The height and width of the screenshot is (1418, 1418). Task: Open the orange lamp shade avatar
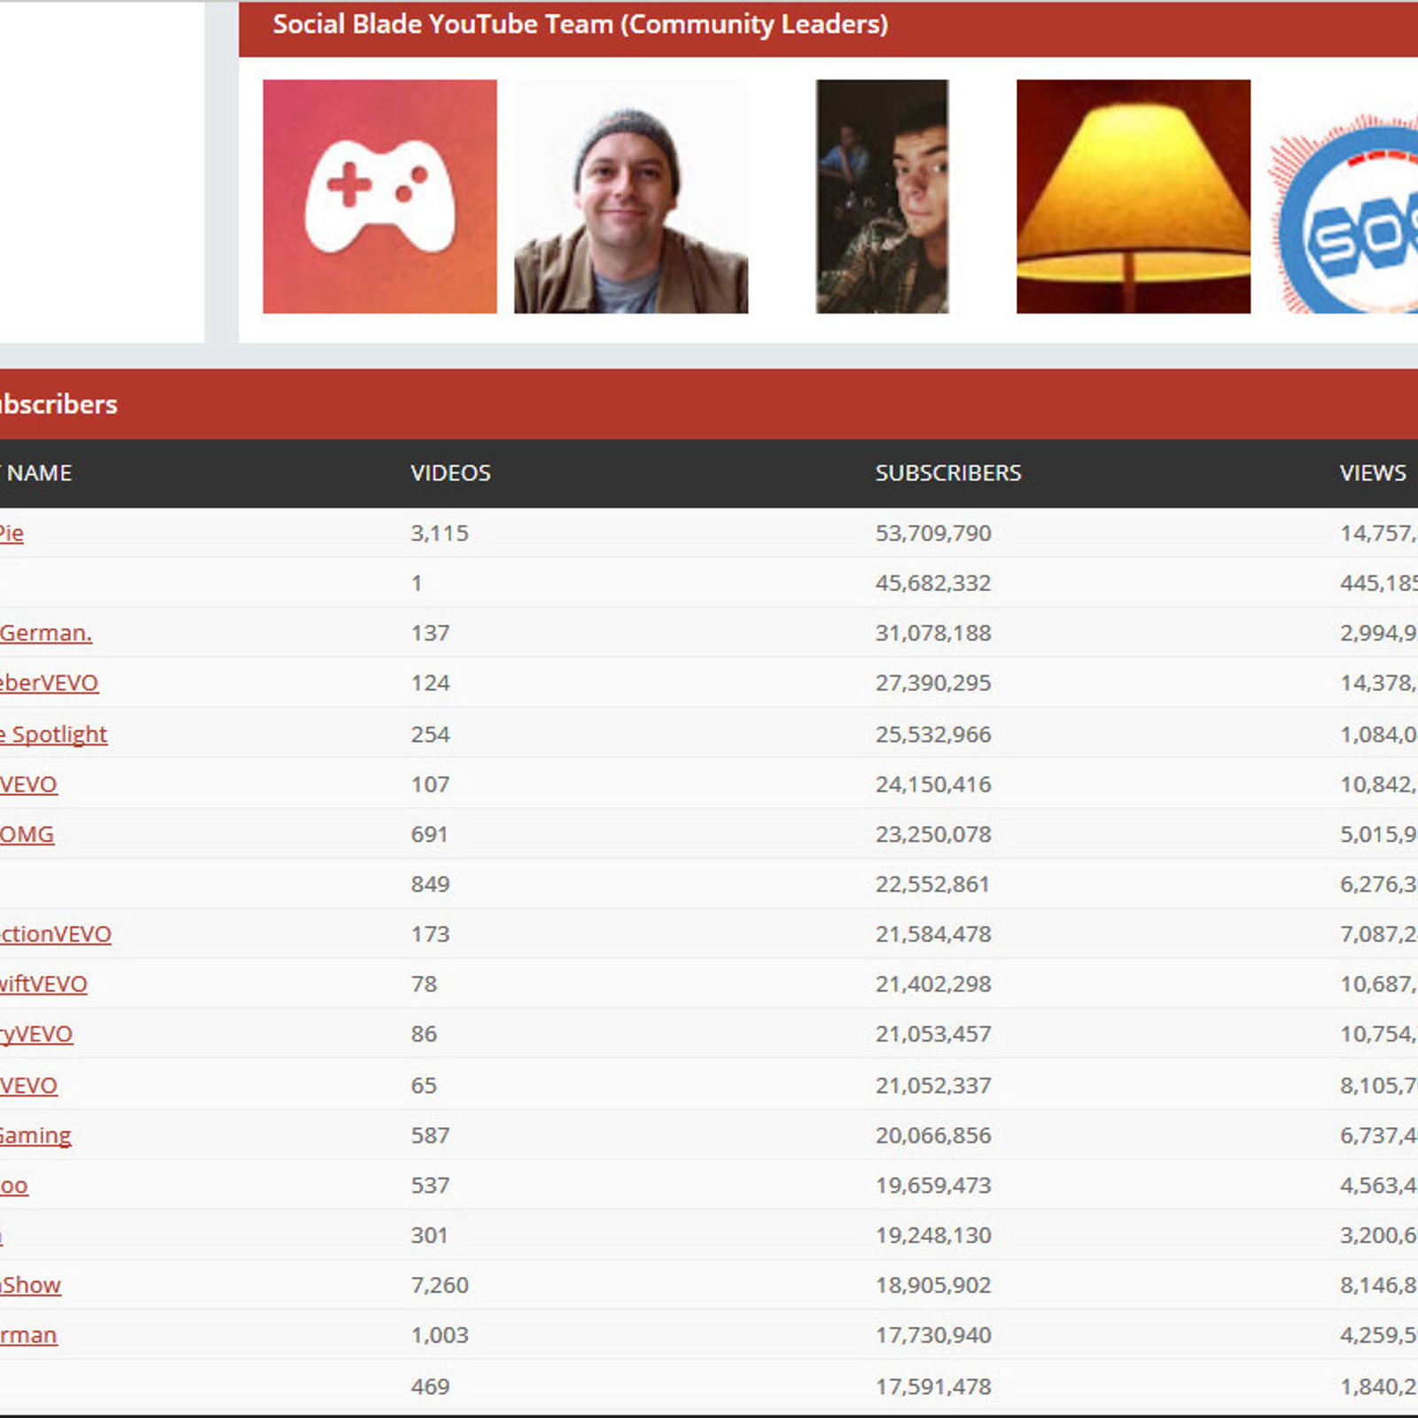[1134, 196]
